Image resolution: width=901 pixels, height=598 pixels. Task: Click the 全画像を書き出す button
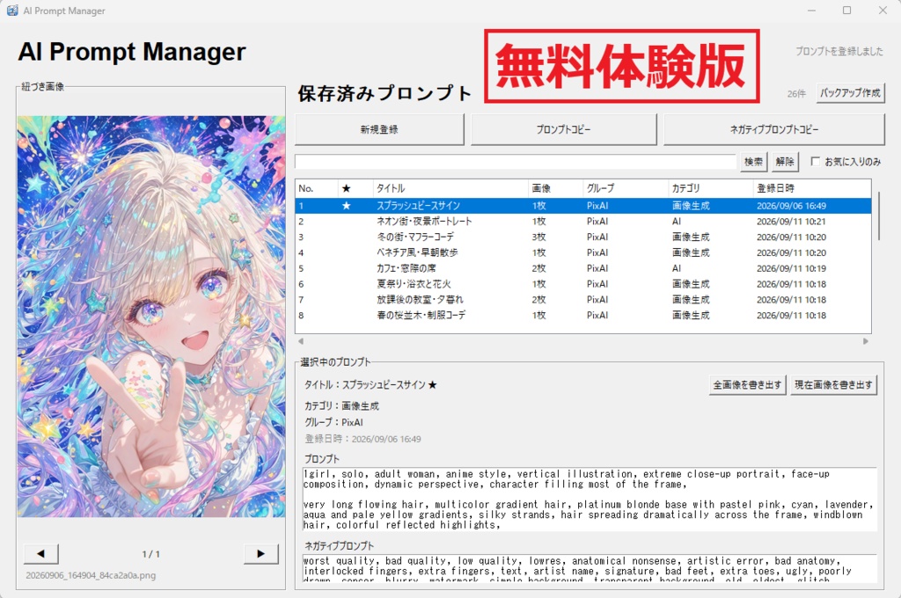(x=747, y=385)
